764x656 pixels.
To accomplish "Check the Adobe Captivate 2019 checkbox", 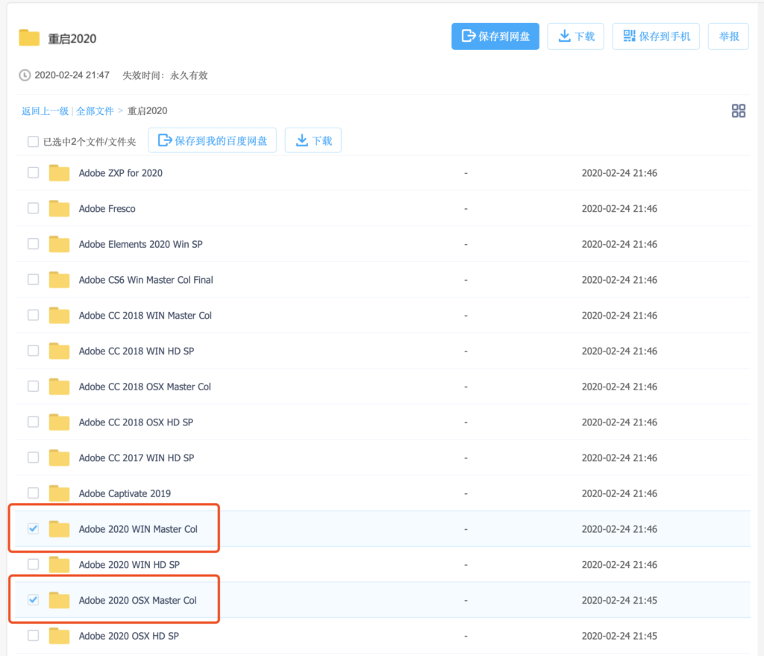I will (33, 493).
